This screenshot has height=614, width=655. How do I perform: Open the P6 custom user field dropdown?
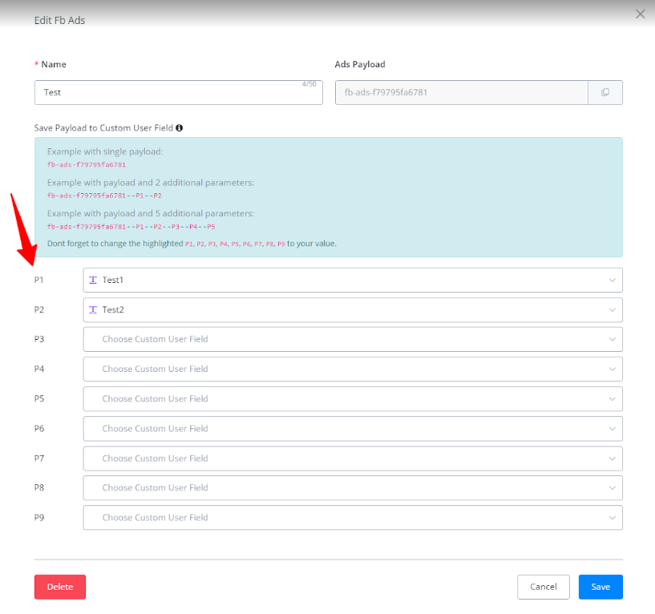click(353, 428)
